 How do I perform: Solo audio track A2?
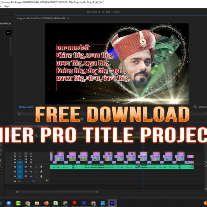click(36, 171)
